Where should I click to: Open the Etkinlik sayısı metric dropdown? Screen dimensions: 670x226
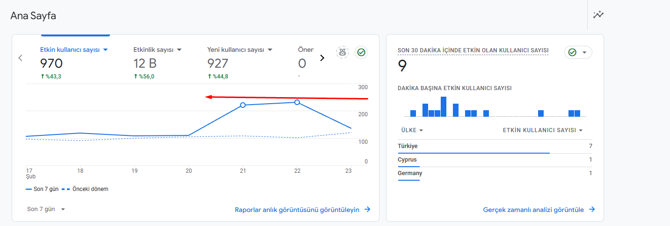[x=157, y=49]
